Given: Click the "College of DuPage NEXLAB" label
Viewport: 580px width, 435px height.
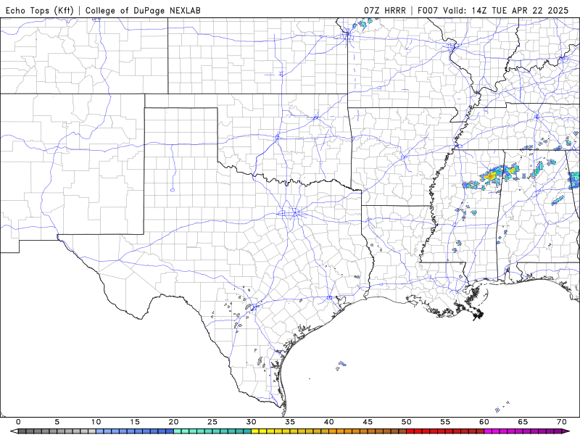Looking at the screenshot, I should pos(143,10).
